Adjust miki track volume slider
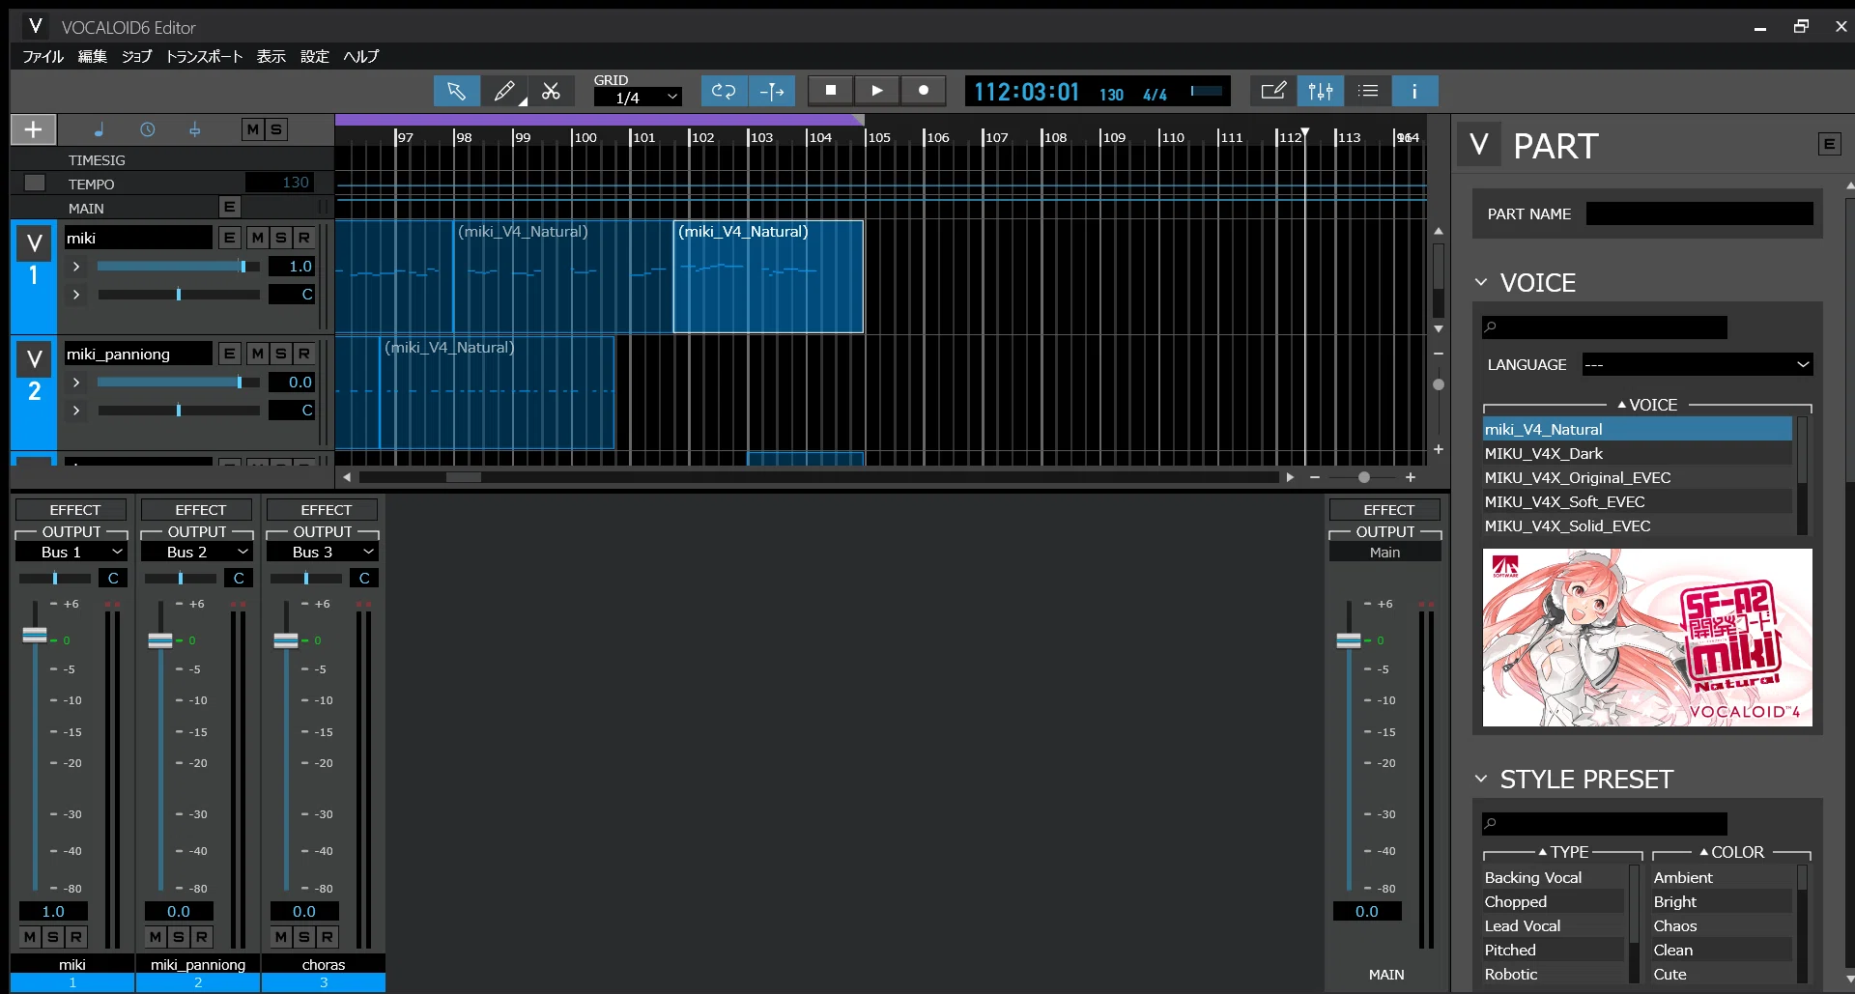The height and width of the screenshot is (994, 1855). tap(179, 267)
